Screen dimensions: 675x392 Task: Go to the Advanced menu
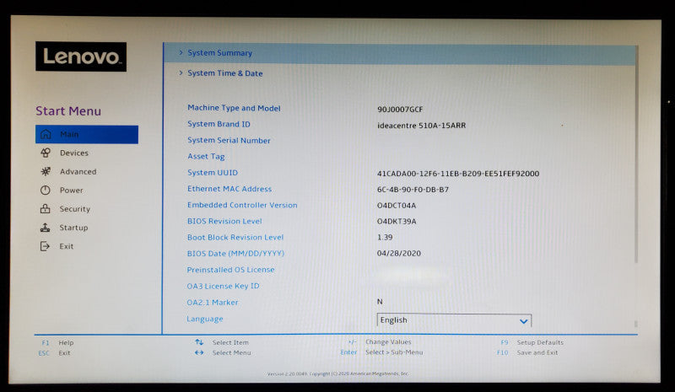pyautogui.click(x=78, y=171)
